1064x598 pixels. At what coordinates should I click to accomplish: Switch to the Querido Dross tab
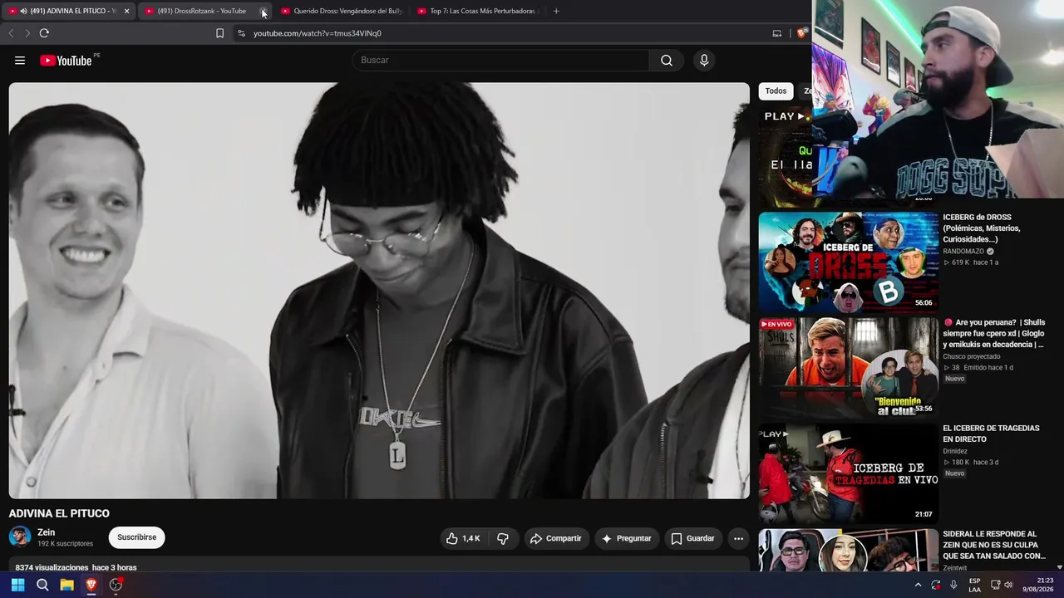(341, 11)
